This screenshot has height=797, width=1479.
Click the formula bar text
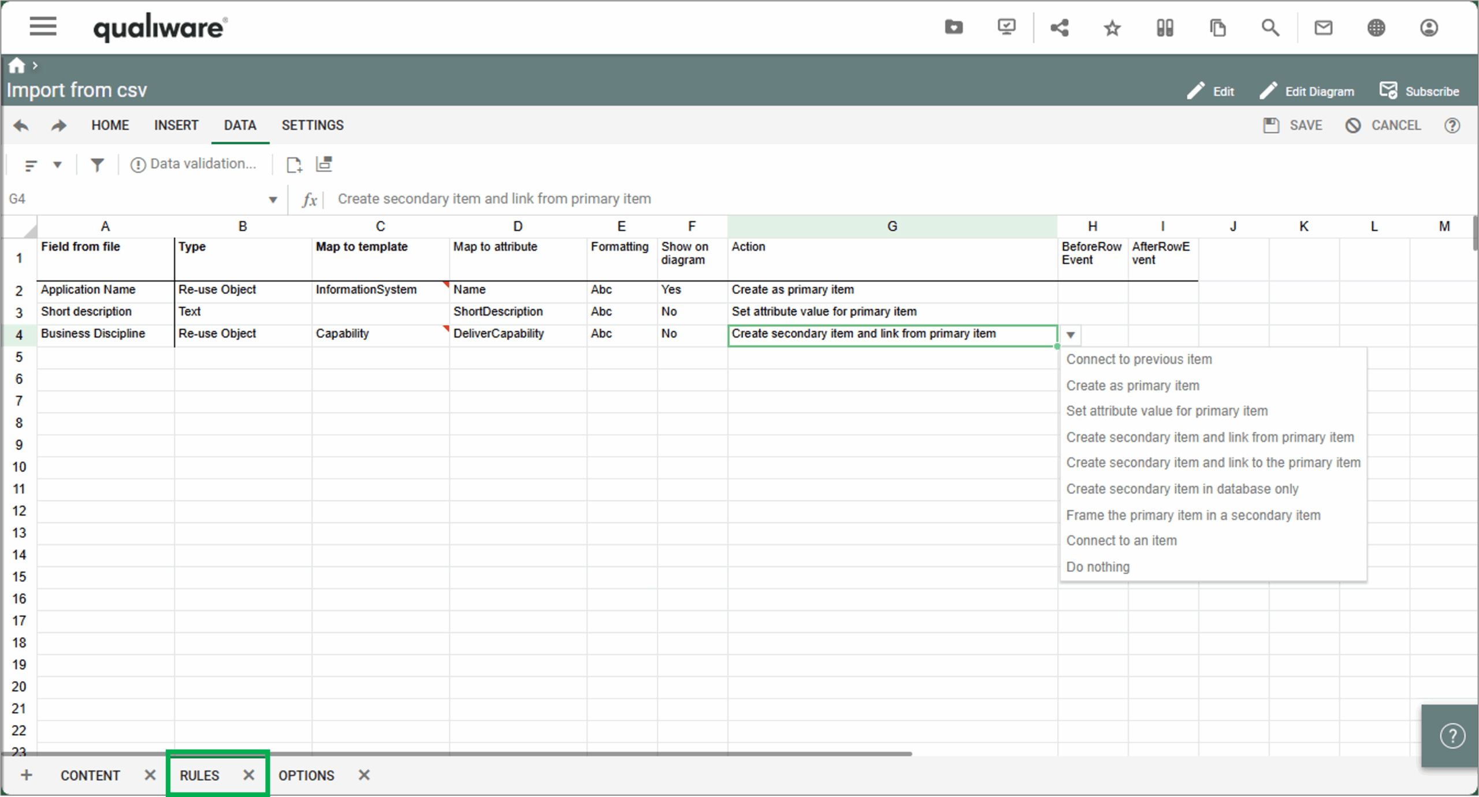pyautogui.click(x=494, y=199)
